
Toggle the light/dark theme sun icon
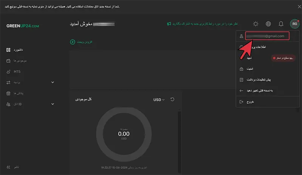point(256,24)
